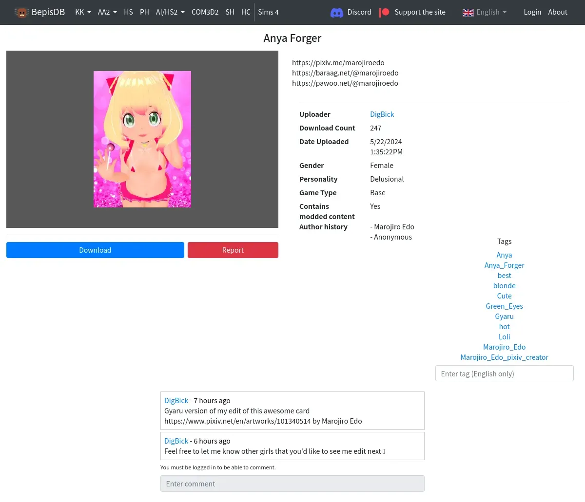
Task: Focus the Enter tag input field
Action: 504,373
